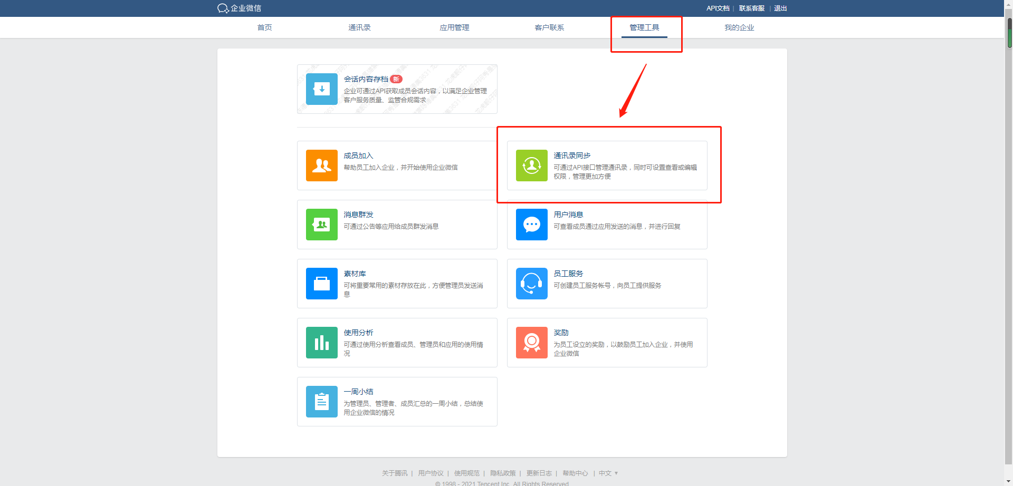Expand the 中文 language dropdown
This screenshot has height=486, width=1013.
[608, 473]
